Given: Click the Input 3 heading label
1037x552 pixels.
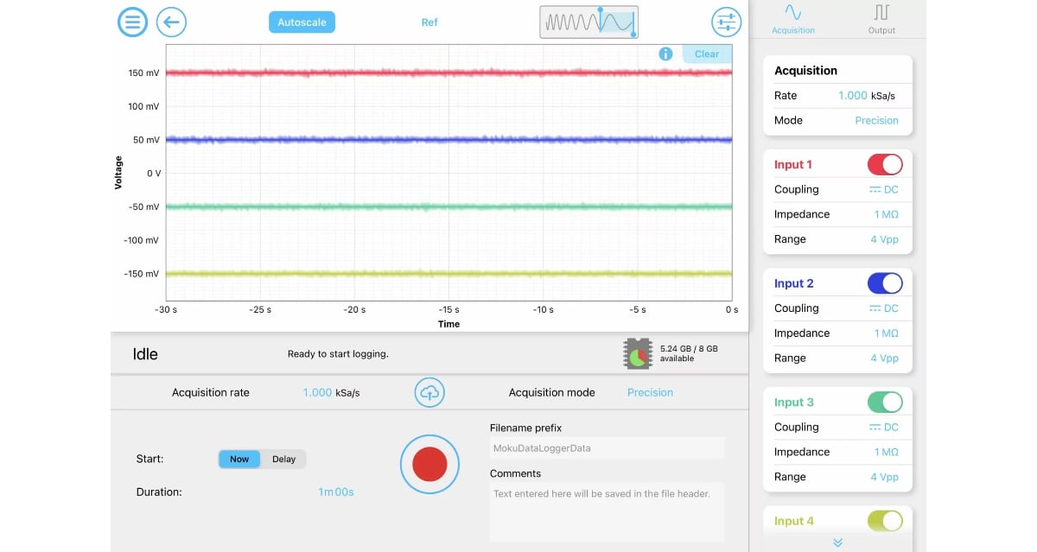Looking at the screenshot, I should click(x=793, y=402).
